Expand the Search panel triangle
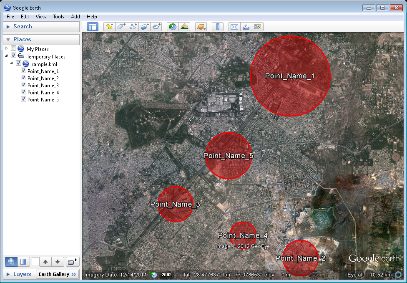407x283 pixels. tap(8, 27)
